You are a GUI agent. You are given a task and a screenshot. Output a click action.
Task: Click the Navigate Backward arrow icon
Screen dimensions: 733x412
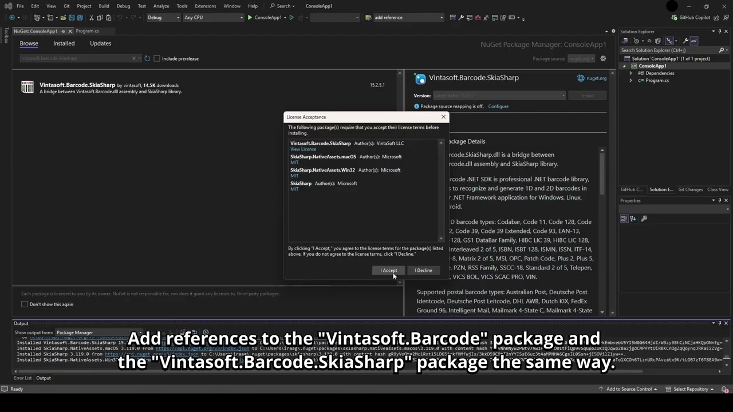point(11,18)
